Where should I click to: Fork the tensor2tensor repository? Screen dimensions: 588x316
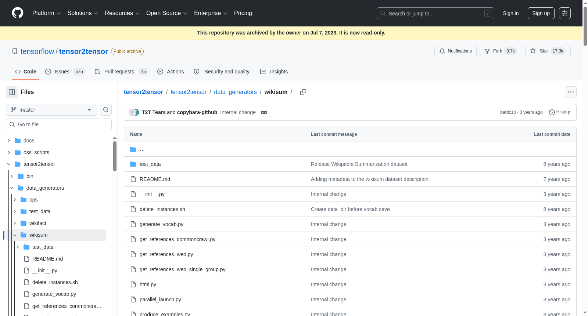click(501, 51)
